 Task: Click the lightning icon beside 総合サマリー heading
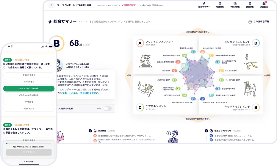pos(50,21)
